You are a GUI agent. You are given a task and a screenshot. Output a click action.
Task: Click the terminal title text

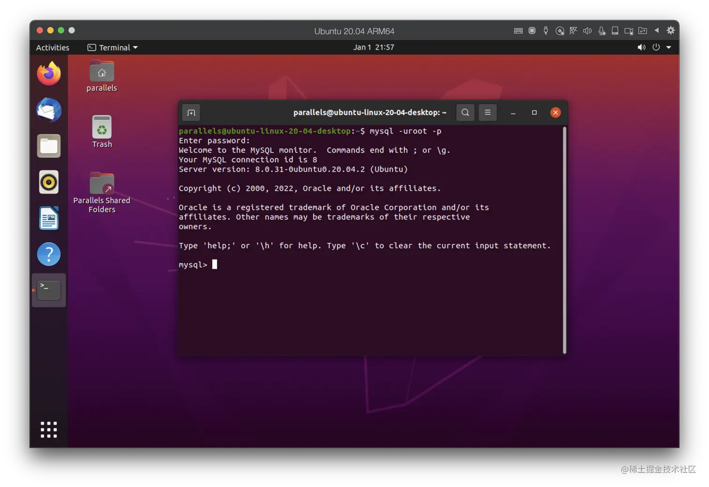pos(370,112)
